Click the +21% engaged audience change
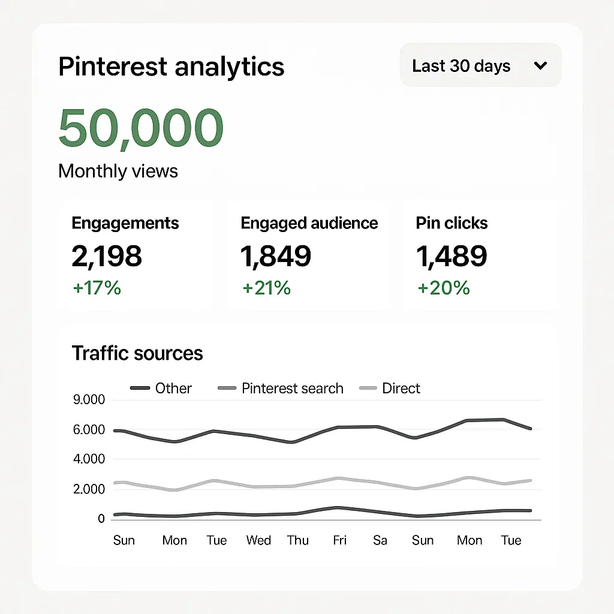 [266, 288]
